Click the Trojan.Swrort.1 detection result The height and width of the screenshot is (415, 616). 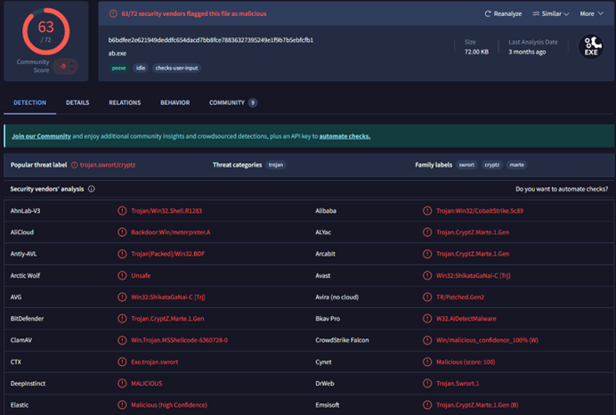pos(458,384)
